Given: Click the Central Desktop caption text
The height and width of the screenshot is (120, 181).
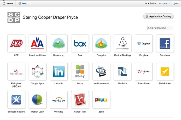Looking at the screenshot, I should coord(122,55).
